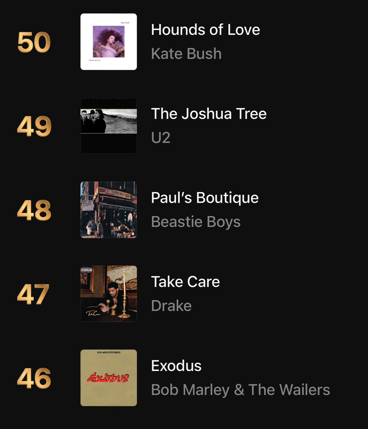Open the Exodus album title

click(x=176, y=366)
